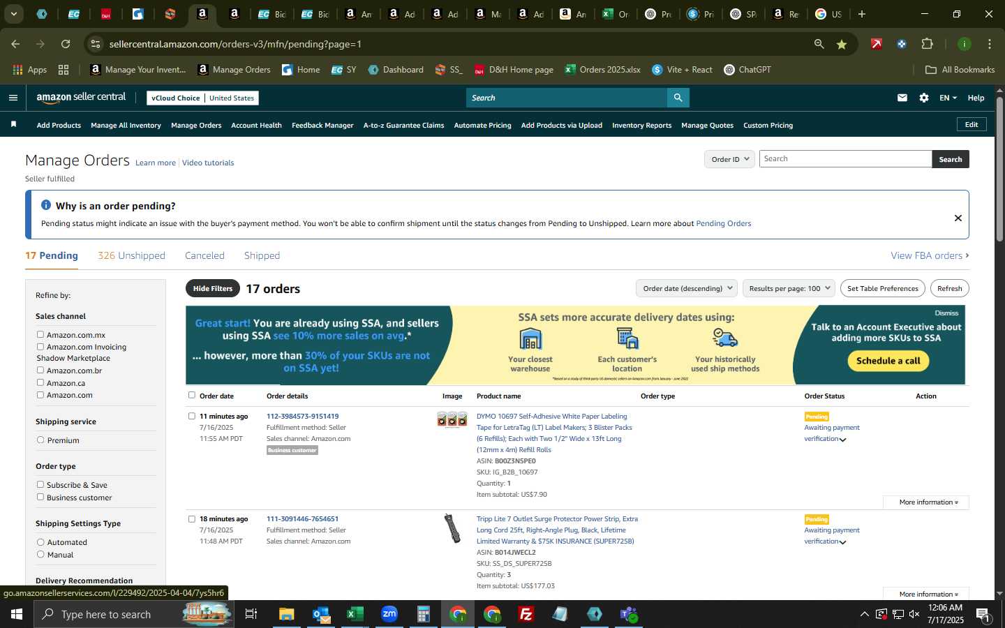Open Manage All Inventory in nav bar
This screenshot has height=628, width=1005.
(x=126, y=126)
